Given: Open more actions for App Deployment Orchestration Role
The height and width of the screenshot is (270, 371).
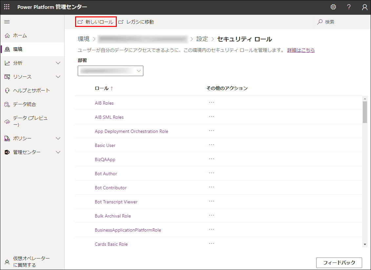Looking at the screenshot, I should coord(212,131).
